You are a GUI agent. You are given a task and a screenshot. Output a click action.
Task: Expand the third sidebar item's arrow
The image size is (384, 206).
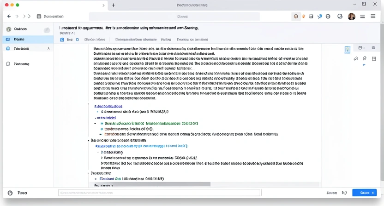pyautogui.click(x=48, y=49)
